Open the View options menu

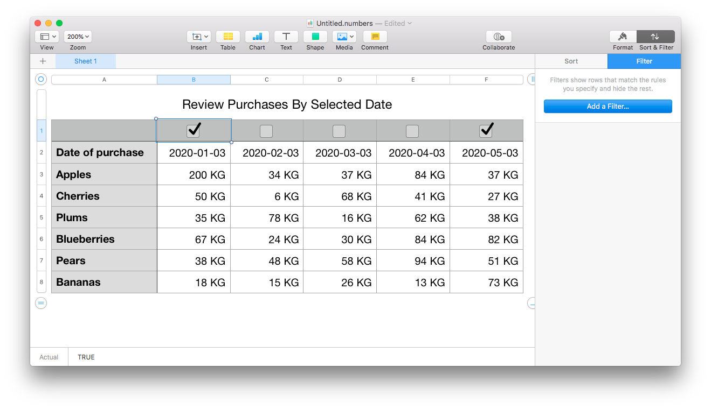(x=47, y=37)
